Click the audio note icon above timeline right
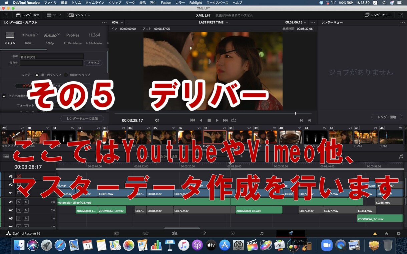Screen dimensions: 407x254 [401, 156]
